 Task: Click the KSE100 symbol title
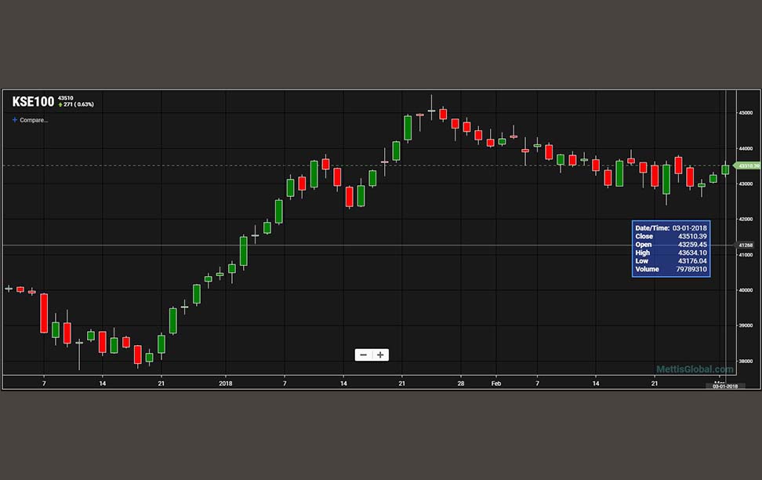[33, 102]
